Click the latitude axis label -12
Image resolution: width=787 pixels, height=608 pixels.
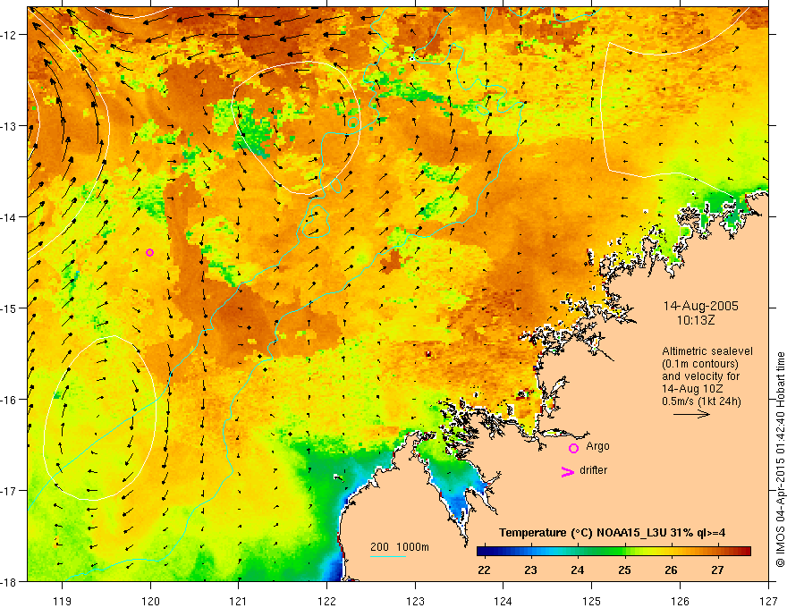[x=11, y=35]
